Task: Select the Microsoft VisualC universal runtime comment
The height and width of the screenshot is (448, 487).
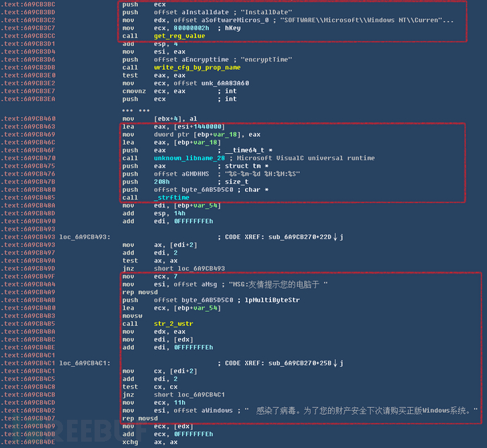Action: pos(306,158)
